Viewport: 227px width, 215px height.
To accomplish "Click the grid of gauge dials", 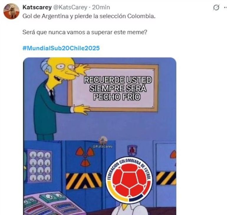I will [40, 166].
